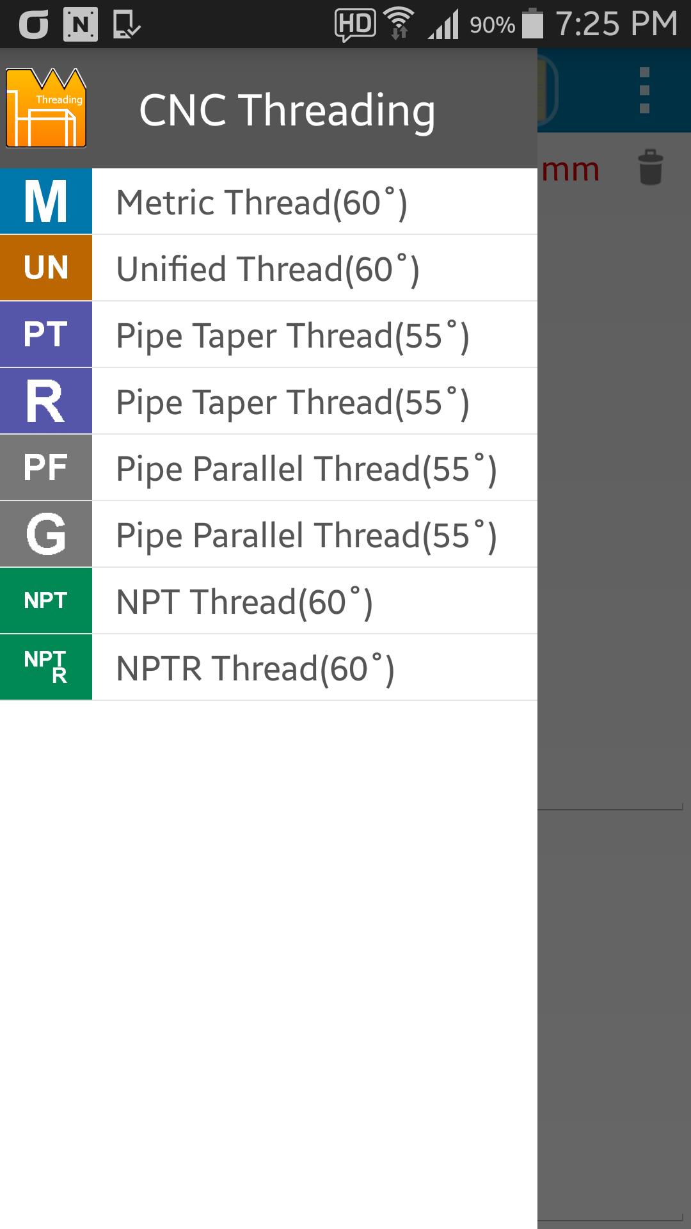Open the three-dot overflow menu
The height and width of the screenshot is (1229, 691).
645,90
